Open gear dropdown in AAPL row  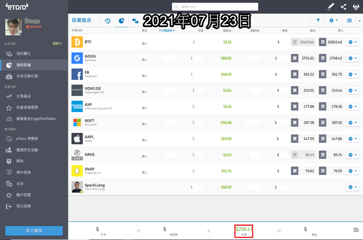[x=352, y=139]
